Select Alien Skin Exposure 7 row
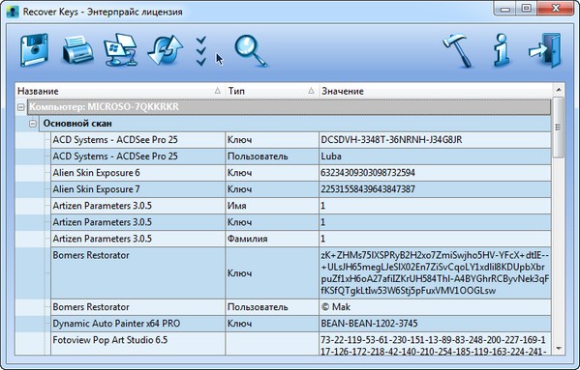Viewport: 580px width, 370px height. pos(283,189)
